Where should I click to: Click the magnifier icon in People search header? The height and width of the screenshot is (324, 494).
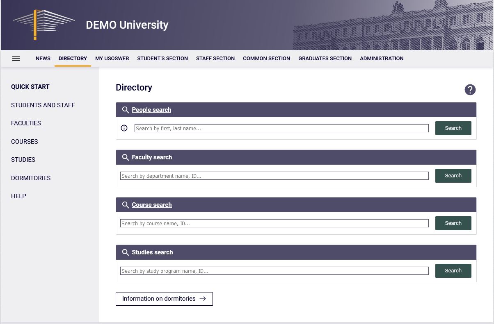126,109
